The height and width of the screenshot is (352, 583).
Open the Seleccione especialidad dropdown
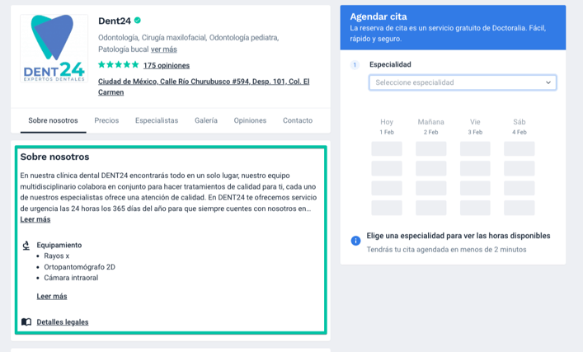click(463, 82)
